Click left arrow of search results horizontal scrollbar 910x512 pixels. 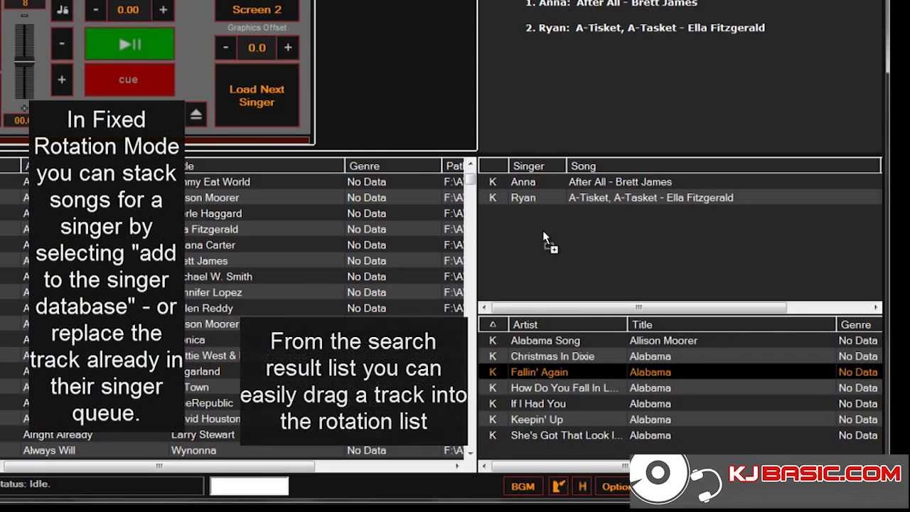point(484,466)
